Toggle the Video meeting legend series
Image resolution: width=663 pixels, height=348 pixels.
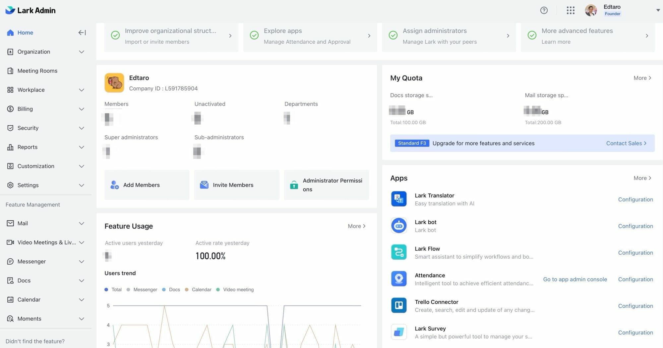point(235,289)
